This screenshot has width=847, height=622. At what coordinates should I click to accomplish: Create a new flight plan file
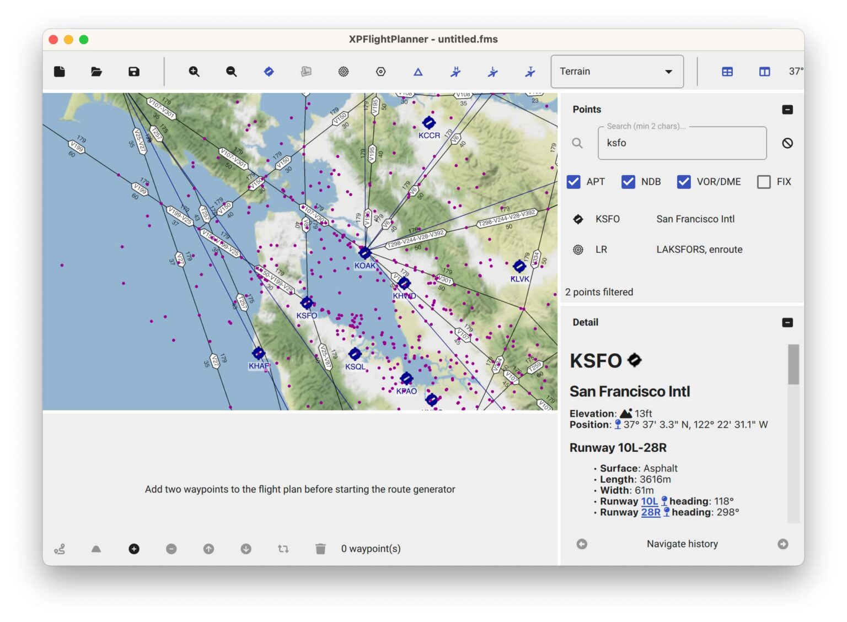click(60, 72)
